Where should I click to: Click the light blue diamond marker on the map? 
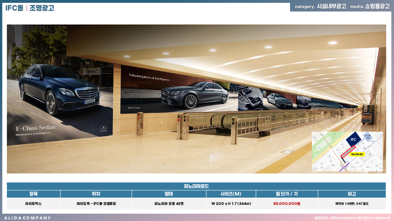(x=367, y=137)
